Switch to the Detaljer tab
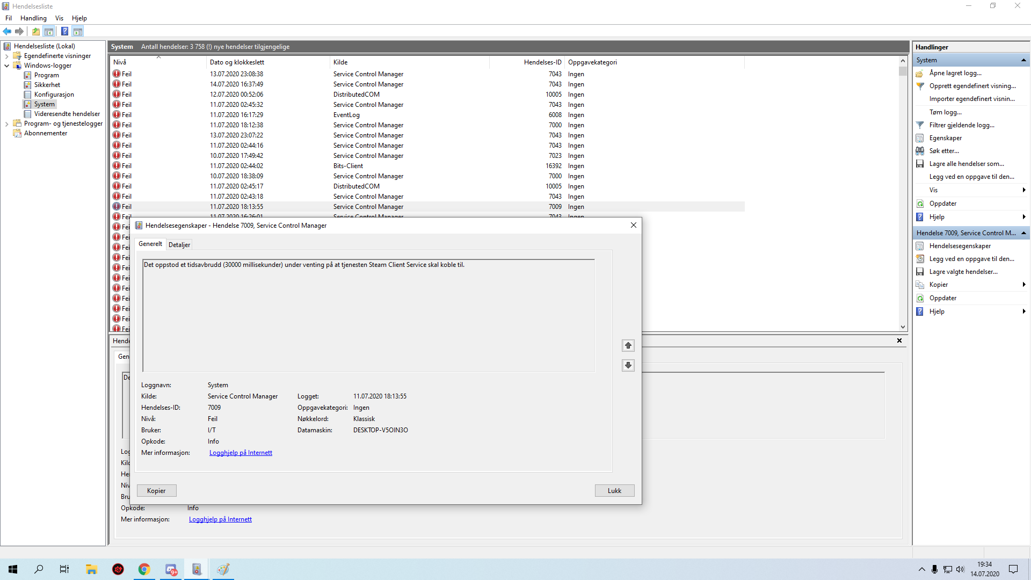Screen dimensions: 1031x580 179,245
